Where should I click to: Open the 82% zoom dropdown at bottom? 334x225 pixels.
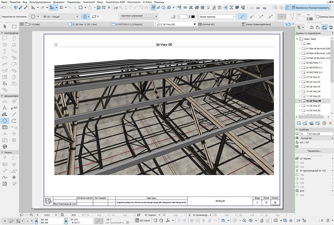[83, 215]
